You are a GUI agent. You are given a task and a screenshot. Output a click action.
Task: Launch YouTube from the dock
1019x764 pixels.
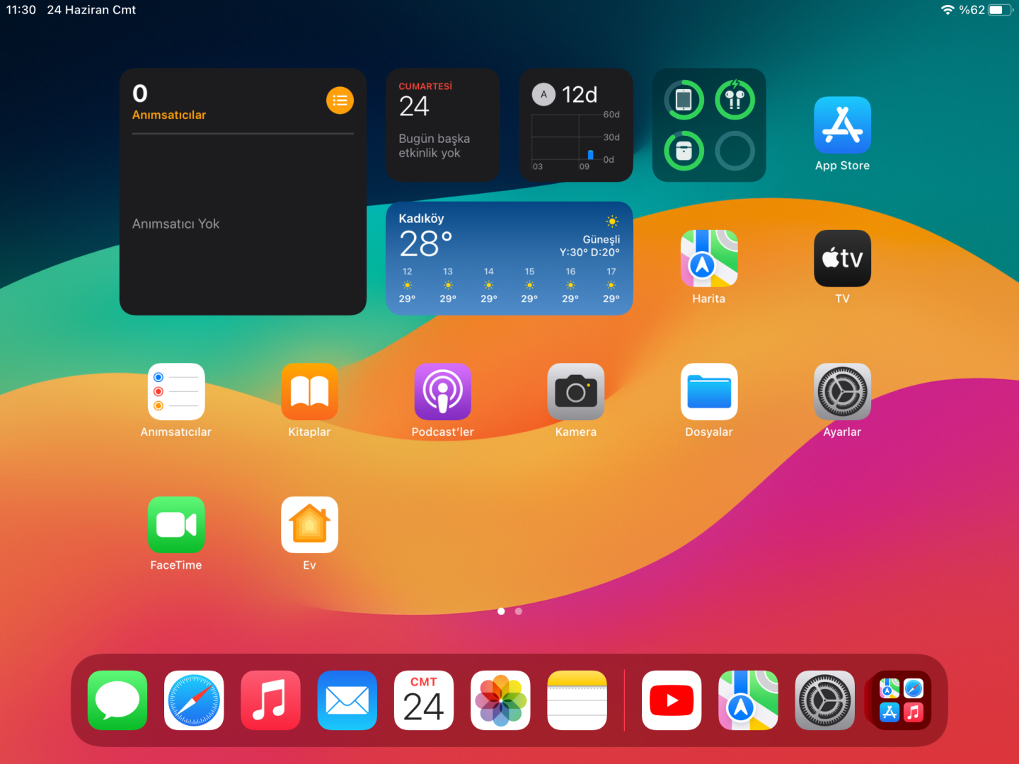[x=672, y=700]
